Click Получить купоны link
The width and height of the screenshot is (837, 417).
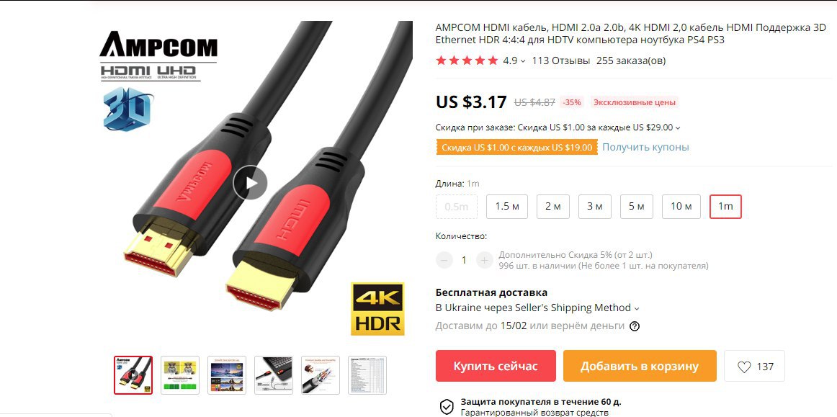point(645,148)
